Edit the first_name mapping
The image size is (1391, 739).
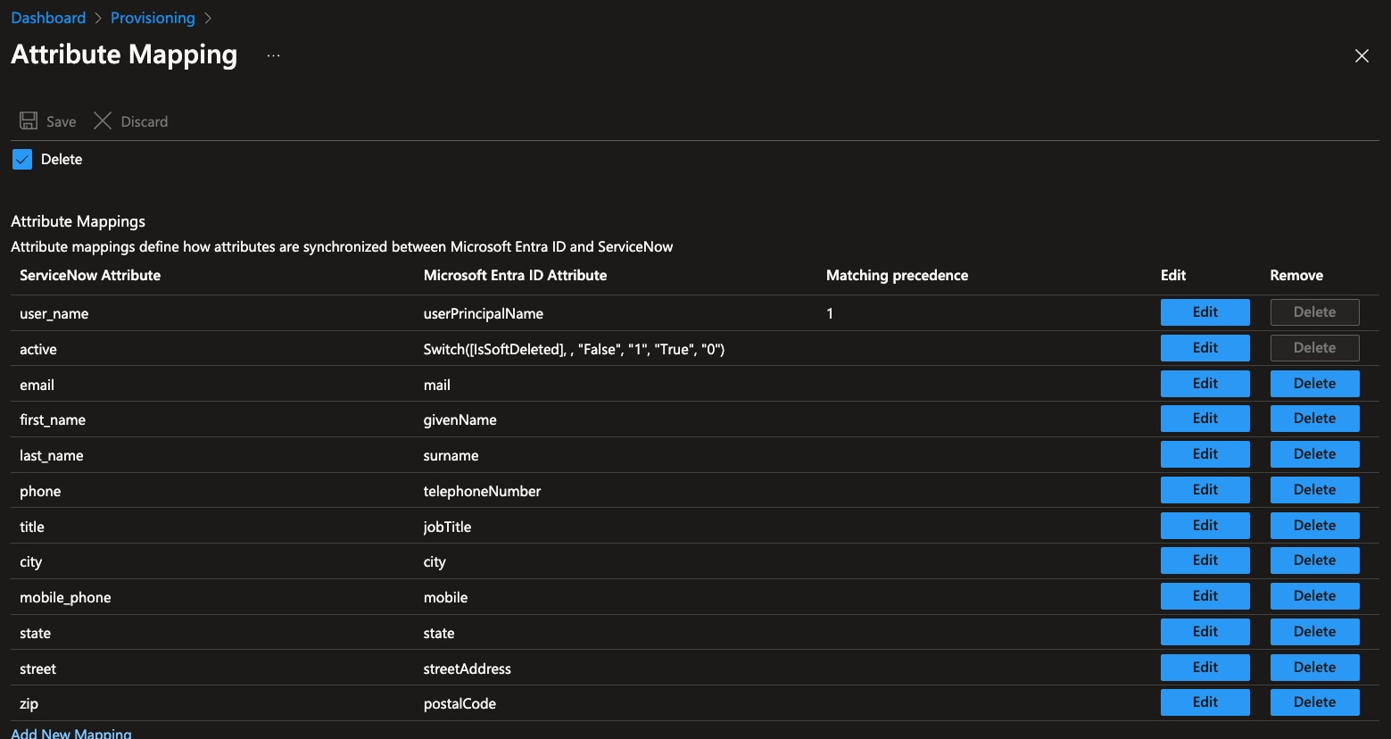[1205, 419]
